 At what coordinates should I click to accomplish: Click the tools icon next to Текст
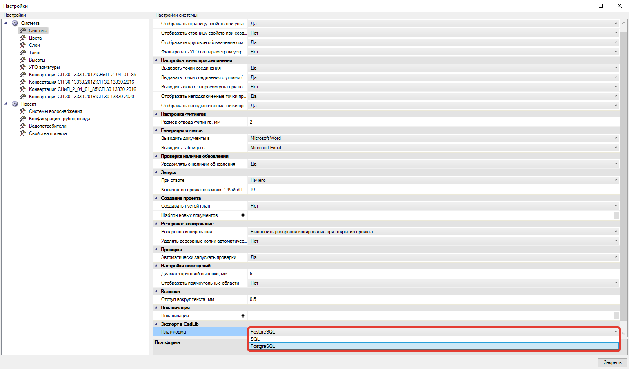23,53
